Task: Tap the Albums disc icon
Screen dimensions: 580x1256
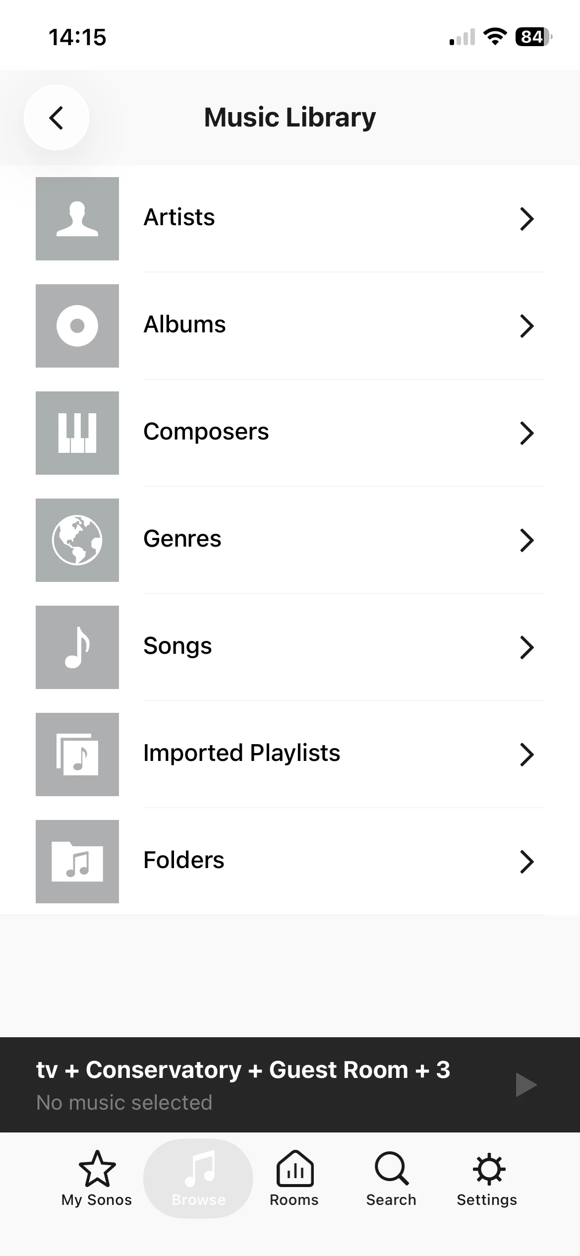Action: click(x=77, y=326)
